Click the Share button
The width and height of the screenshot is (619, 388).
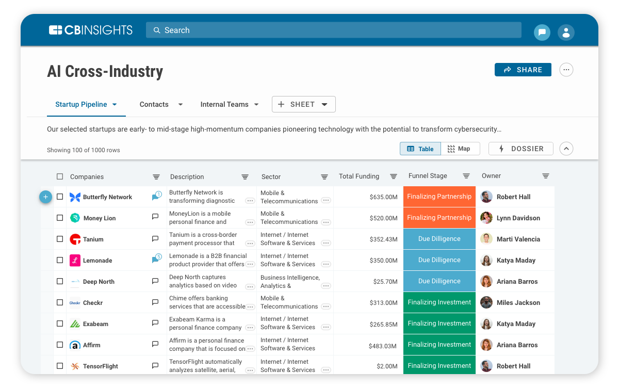point(523,70)
